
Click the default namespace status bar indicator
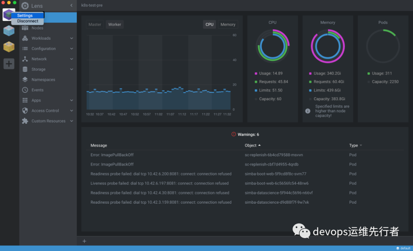click(x=403, y=248)
